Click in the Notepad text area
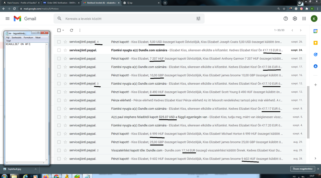Image resolution: width=321 pixels, height=178 pixels. 25,102
